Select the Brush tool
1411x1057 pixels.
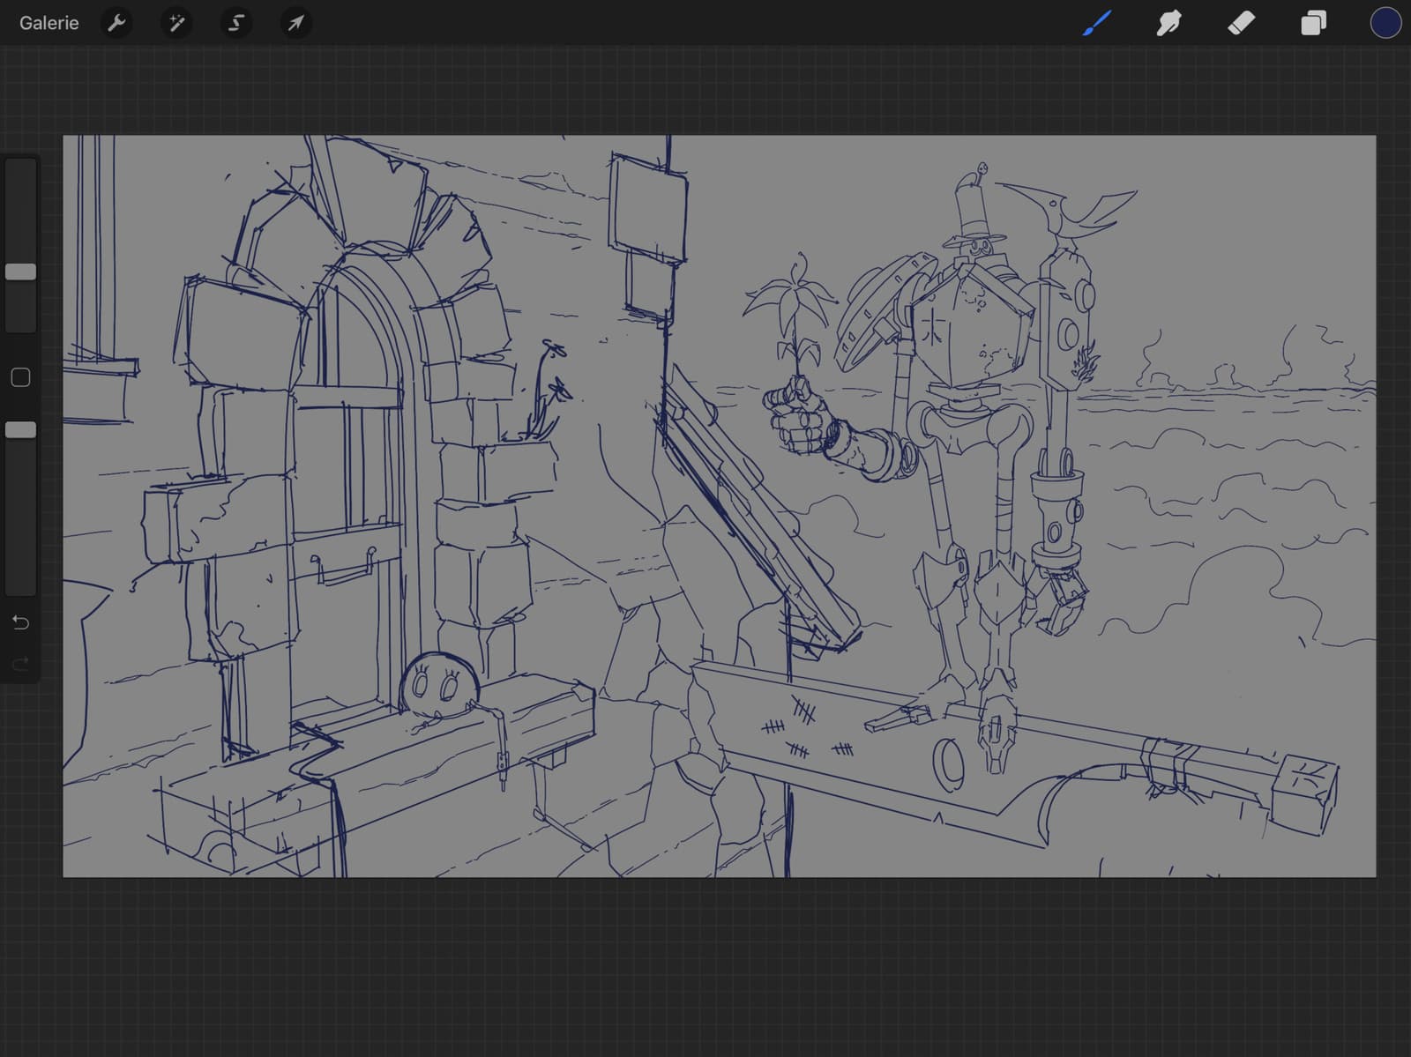point(1097,23)
